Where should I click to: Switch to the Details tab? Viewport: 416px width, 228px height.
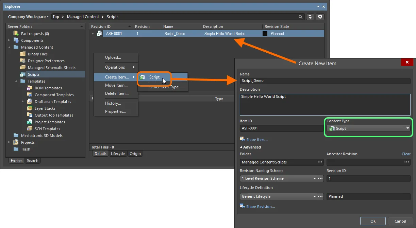click(101, 154)
